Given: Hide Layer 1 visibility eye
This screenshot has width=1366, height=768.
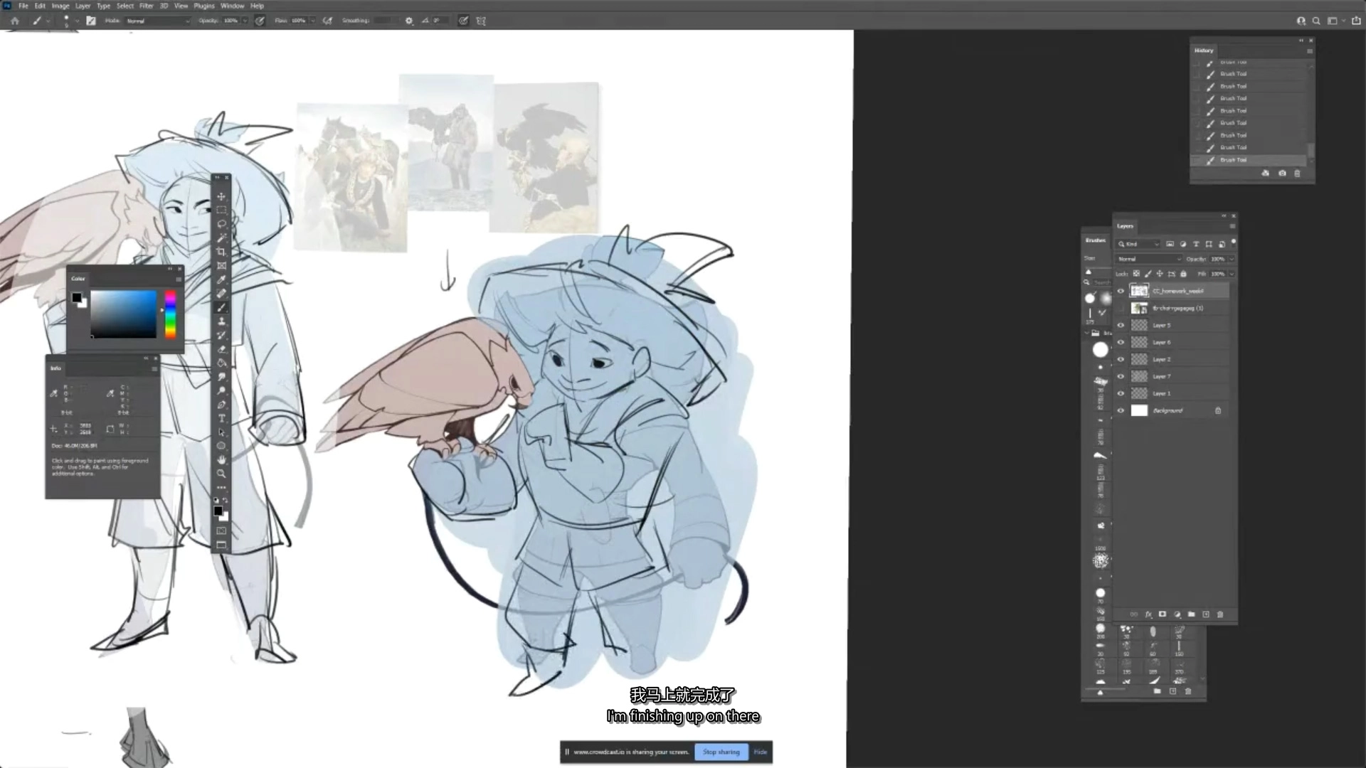Looking at the screenshot, I should 1121,393.
